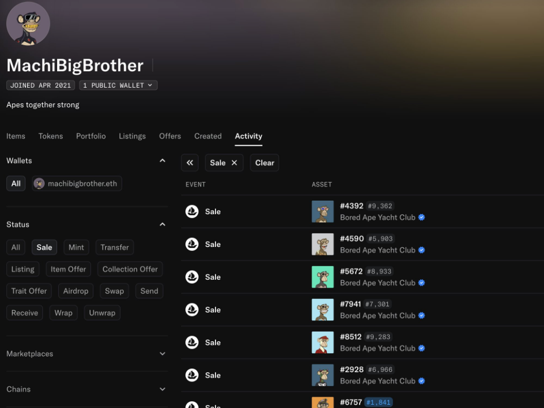Toggle the Listing status filter
This screenshot has height=408, width=544.
tap(23, 269)
